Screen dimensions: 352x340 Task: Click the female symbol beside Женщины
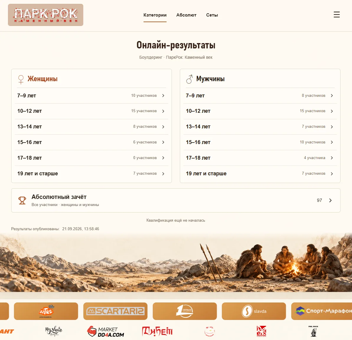point(21,79)
